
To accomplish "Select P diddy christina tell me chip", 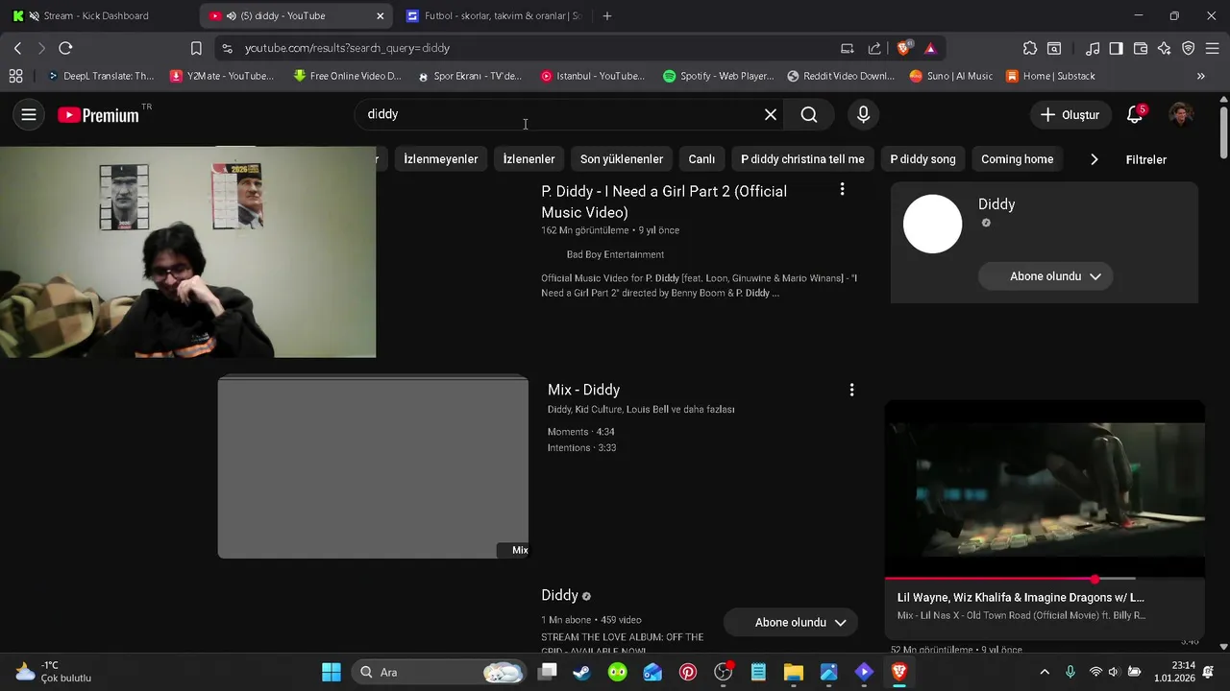I will pyautogui.click(x=802, y=159).
